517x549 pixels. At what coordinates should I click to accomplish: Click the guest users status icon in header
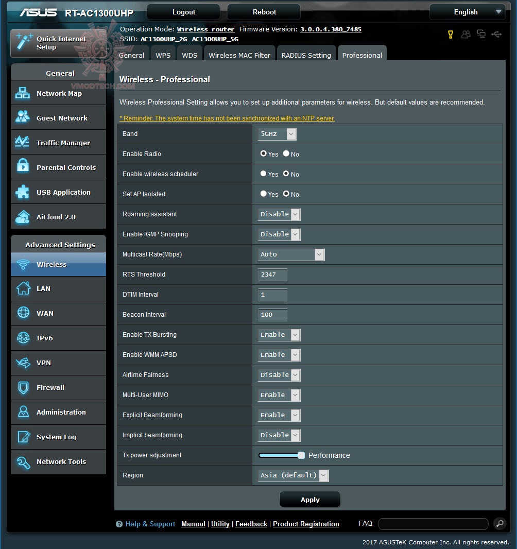click(466, 34)
